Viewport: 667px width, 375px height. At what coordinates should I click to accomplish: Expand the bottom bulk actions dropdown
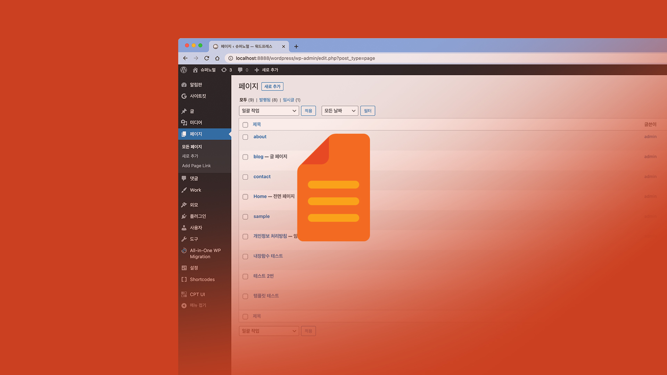(x=269, y=331)
